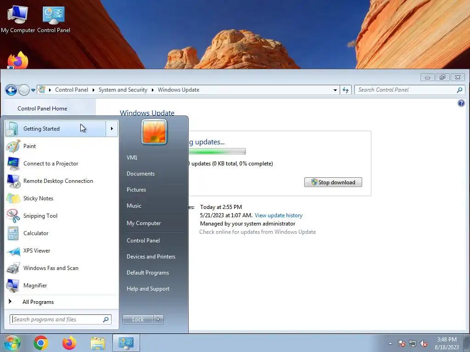
Task: Click the download progress bar
Action: tap(217, 151)
